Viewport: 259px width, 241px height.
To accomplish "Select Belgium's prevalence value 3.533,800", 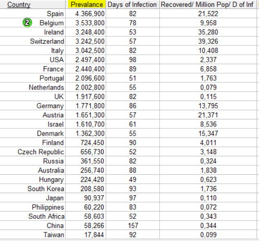I will point(90,23).
